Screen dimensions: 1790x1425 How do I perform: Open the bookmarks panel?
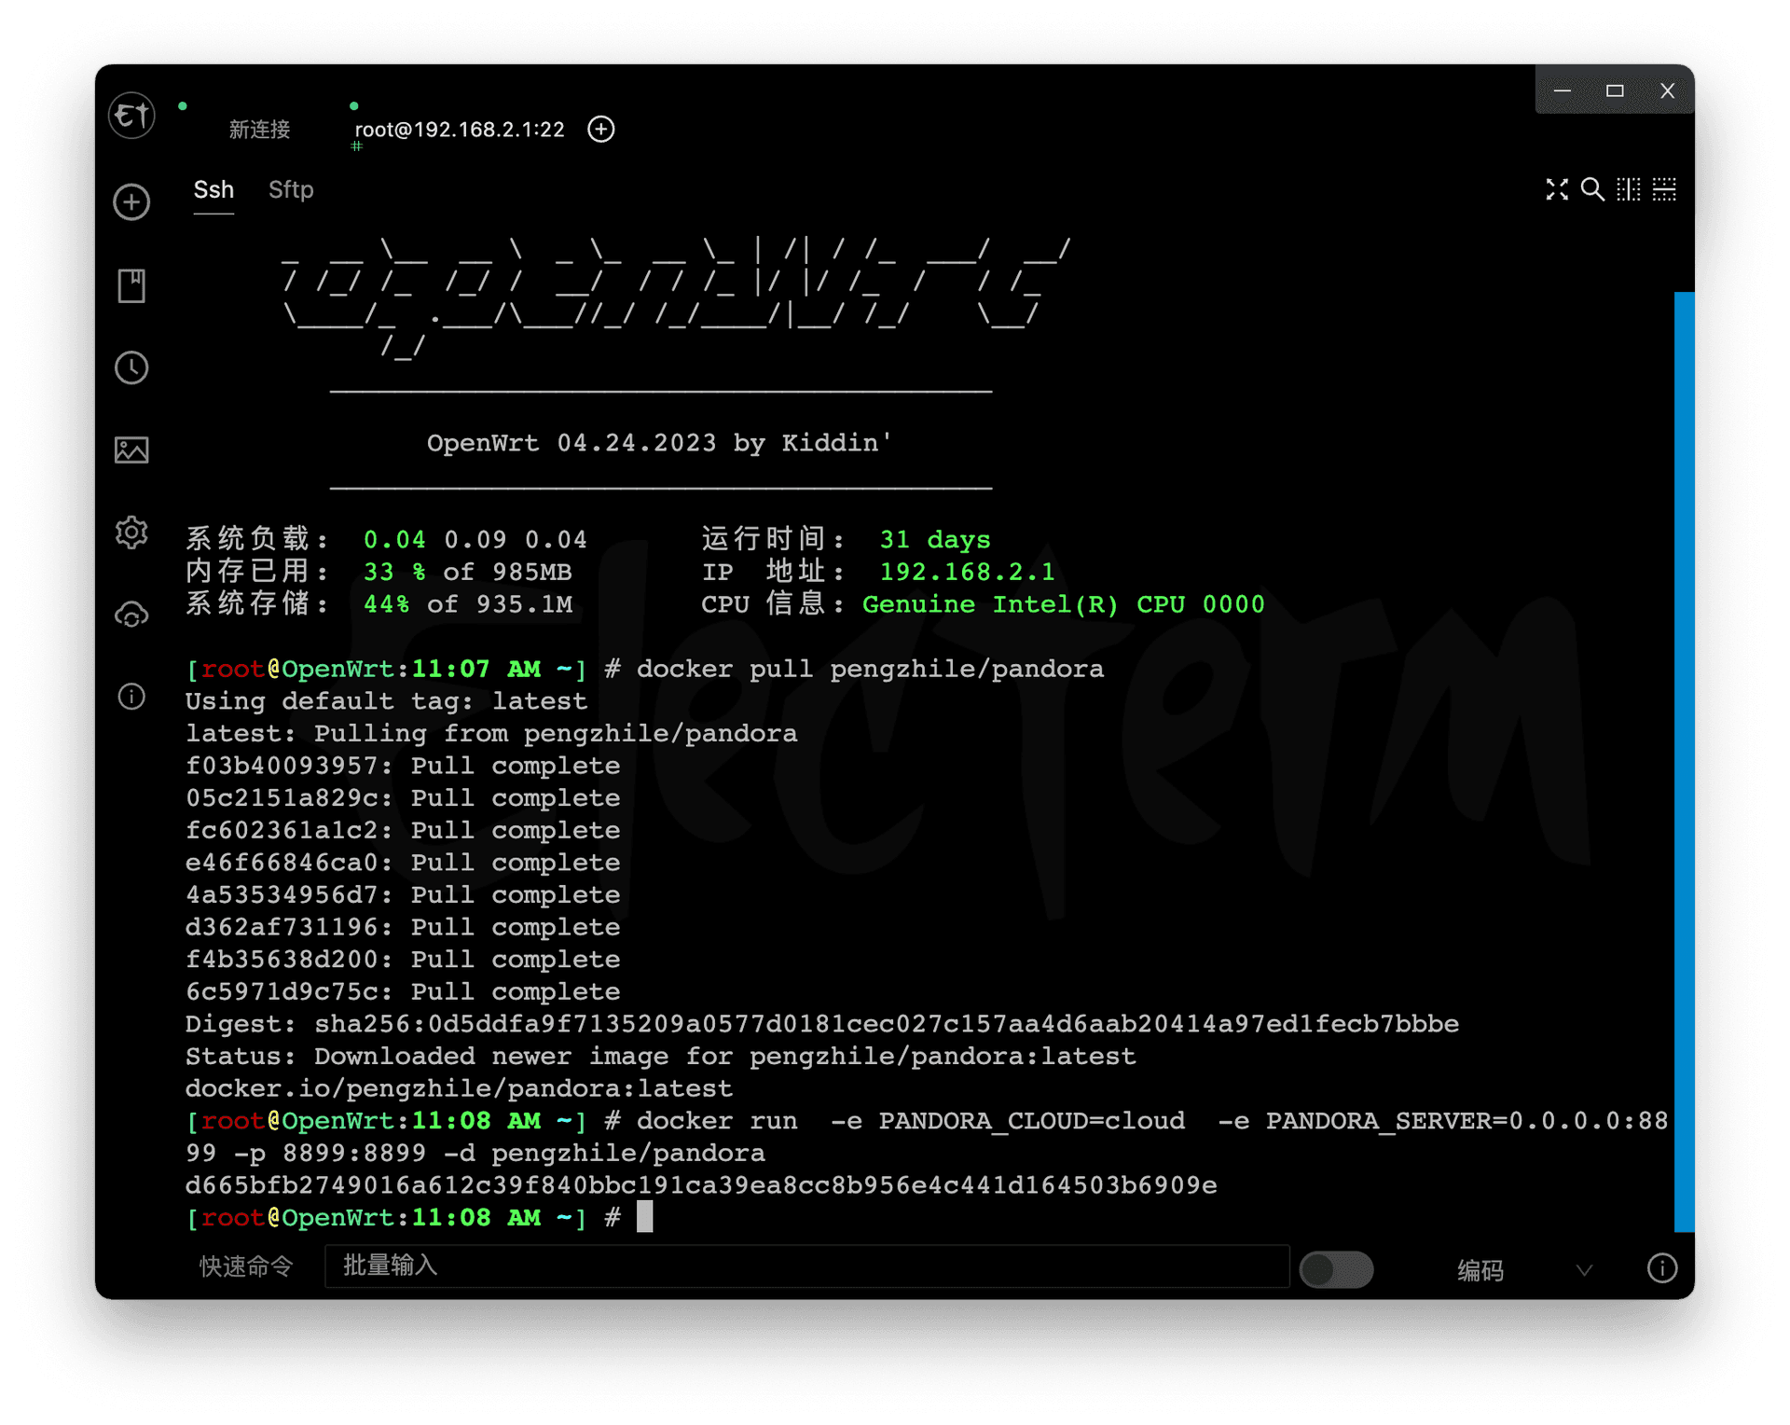[131, 285]
